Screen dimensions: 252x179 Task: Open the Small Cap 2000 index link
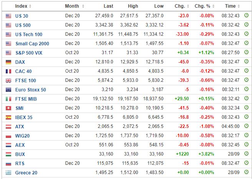point(32,43)
